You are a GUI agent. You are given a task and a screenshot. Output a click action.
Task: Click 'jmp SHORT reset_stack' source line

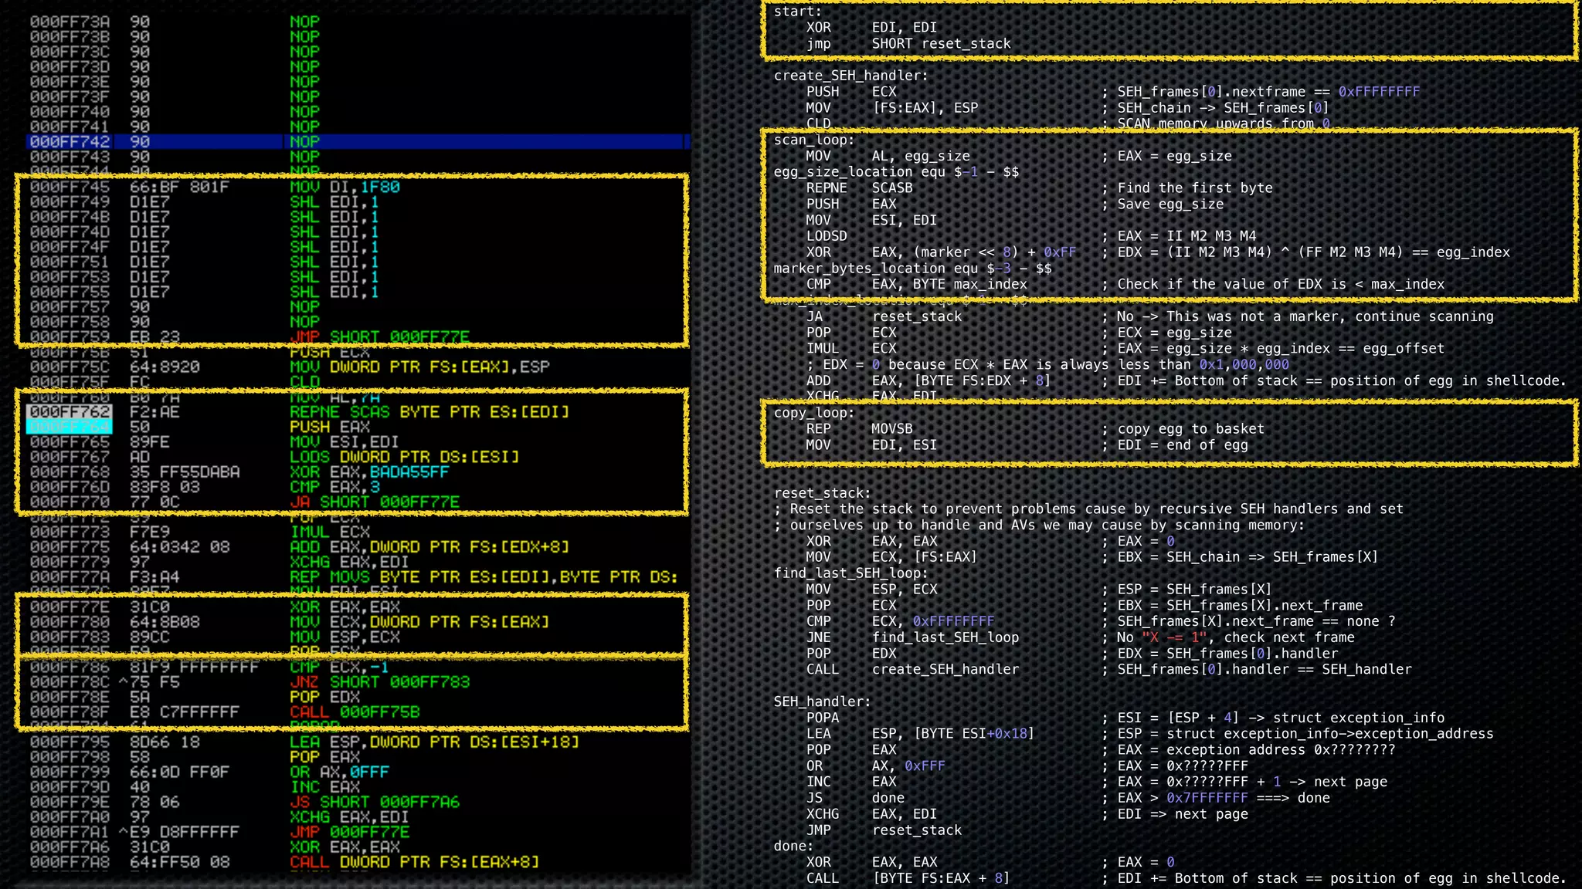click(908, 44)
